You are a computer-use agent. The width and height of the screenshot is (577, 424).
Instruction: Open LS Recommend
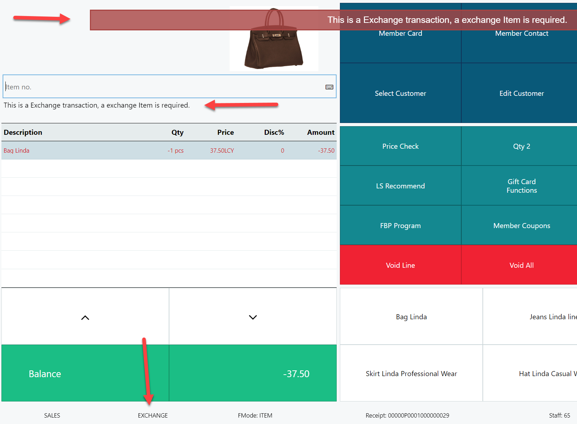(x=400, y=186)
